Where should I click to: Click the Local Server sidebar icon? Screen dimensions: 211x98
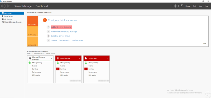pos(3,16)
